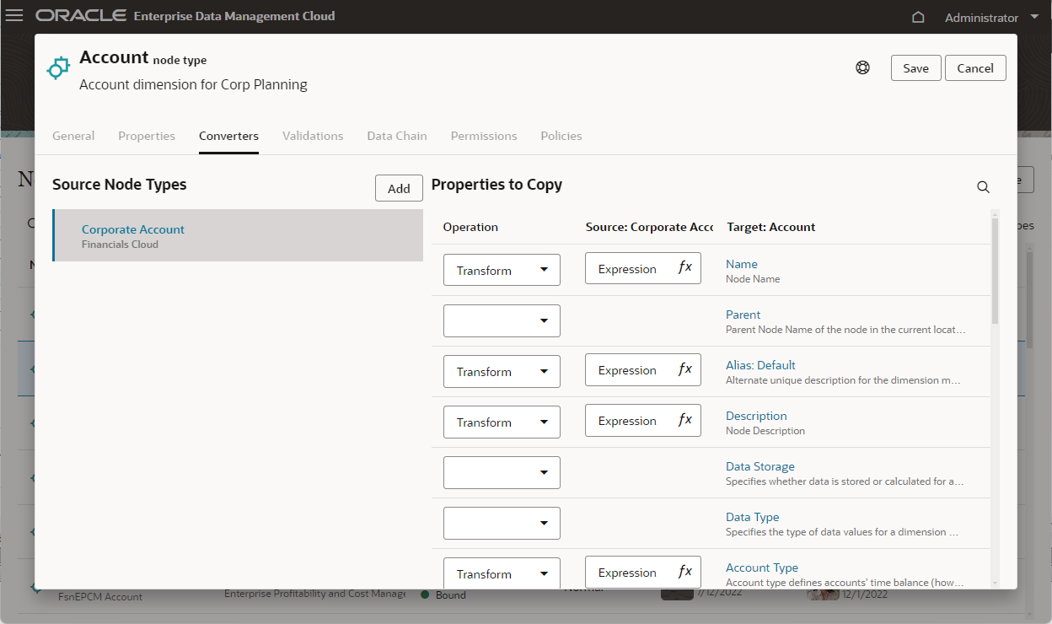Click the Description property link
The width and height of the screenshot is (1052, 624).
tap(756, 416)
